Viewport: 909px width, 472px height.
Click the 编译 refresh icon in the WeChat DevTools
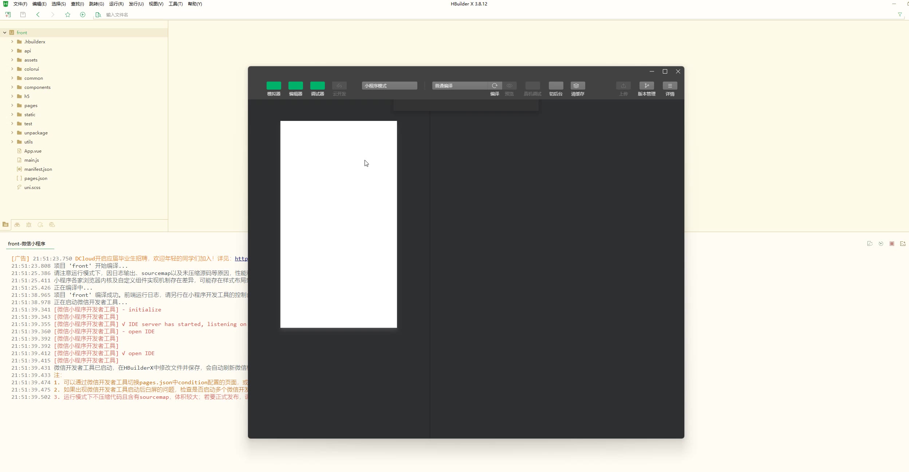coord(495,86)
